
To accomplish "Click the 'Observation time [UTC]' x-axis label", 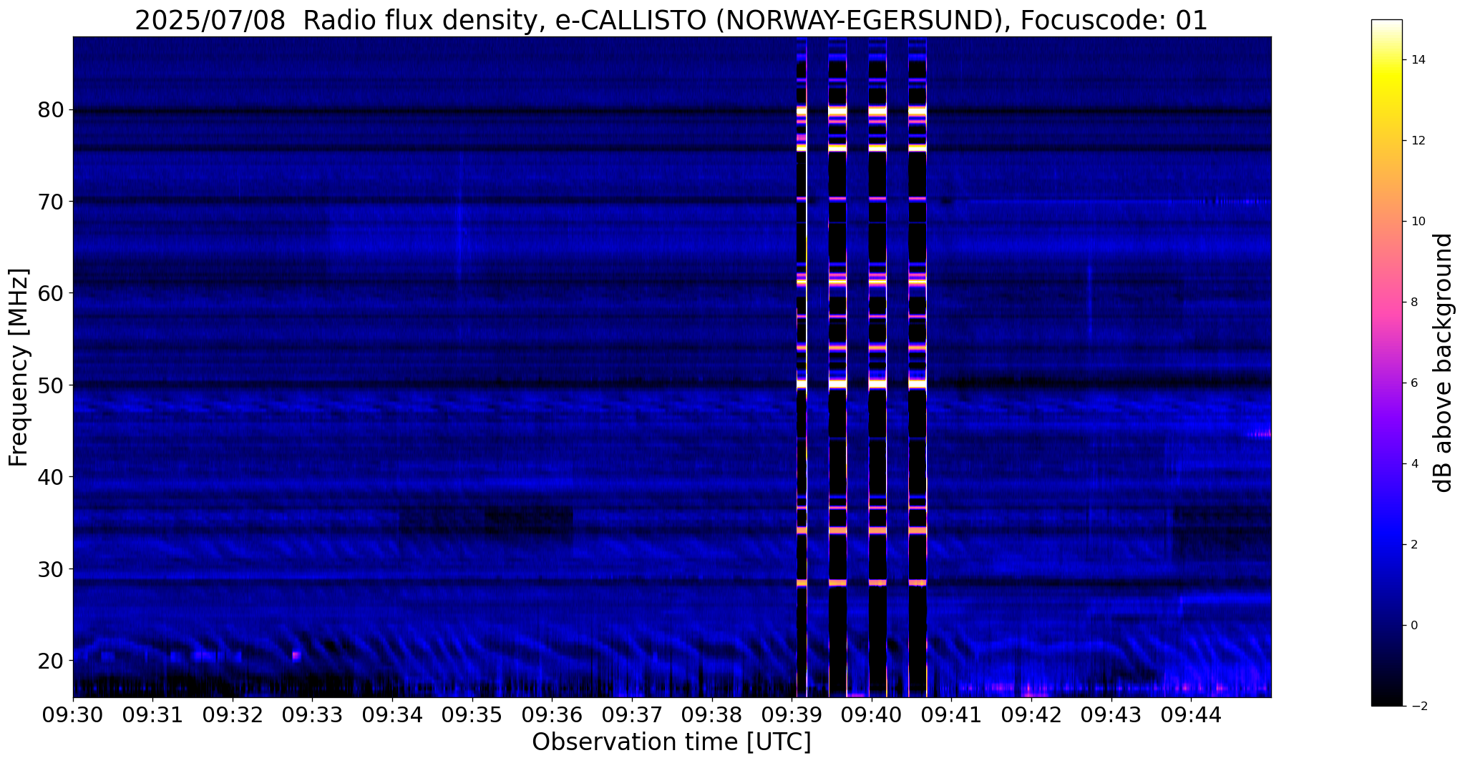I will [x=671, y=742].
